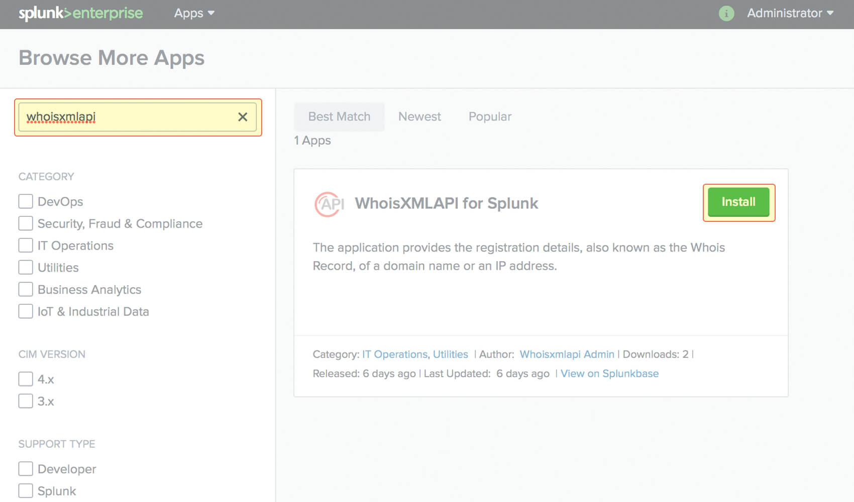Image resolution: width=854 pixels, height=502 pixels.
Task: Click the CATEGORY section heading
Action: pyautogui.click(x=46, y=177)
